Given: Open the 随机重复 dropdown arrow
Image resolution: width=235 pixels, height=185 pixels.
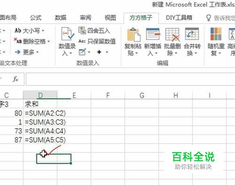Looking at the screenshot, I should [219, 53].
